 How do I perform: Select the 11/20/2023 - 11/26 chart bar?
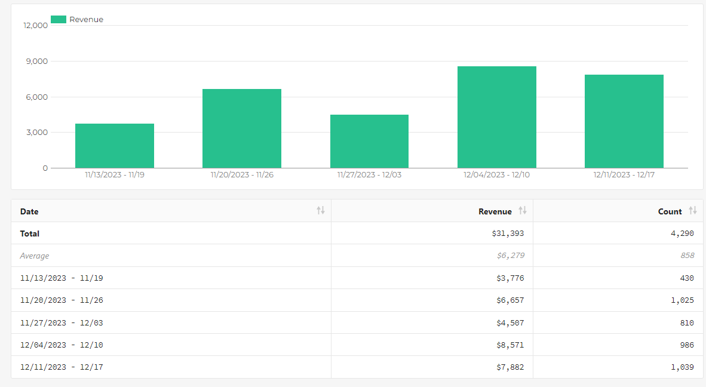(242, 128)
